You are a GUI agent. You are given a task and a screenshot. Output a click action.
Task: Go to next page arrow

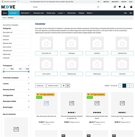pos(132,86)
